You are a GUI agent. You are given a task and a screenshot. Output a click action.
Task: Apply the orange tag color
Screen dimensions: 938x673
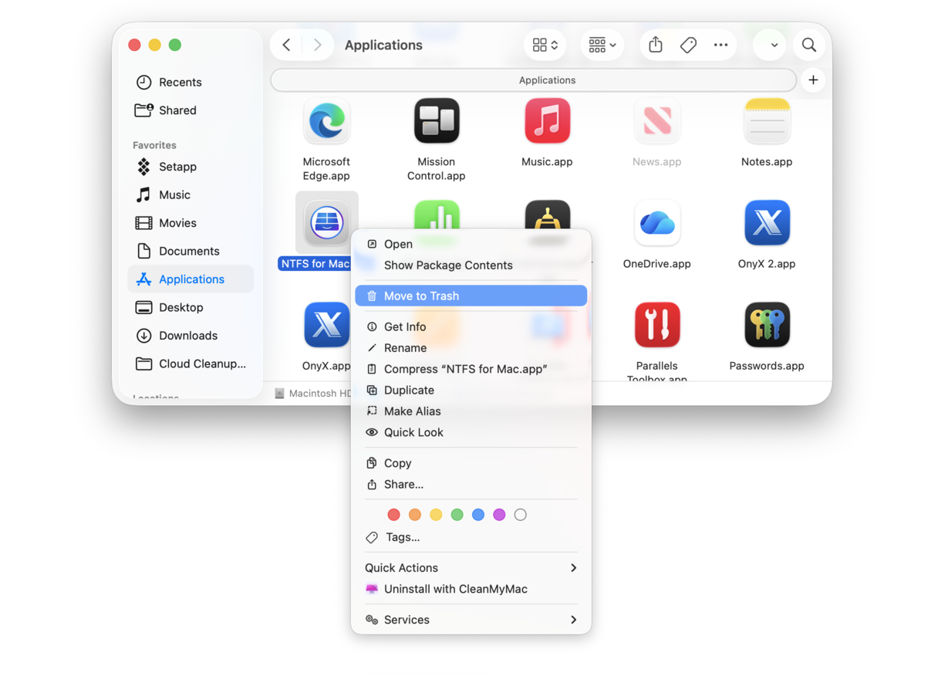click(x=415, y=515)
